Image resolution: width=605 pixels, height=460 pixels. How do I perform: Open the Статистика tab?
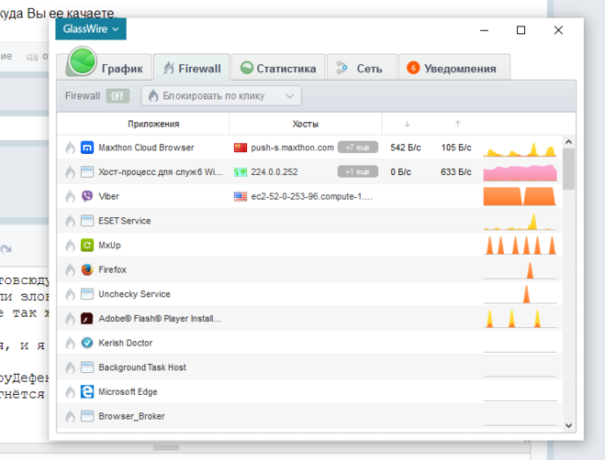tap(278, 68)
